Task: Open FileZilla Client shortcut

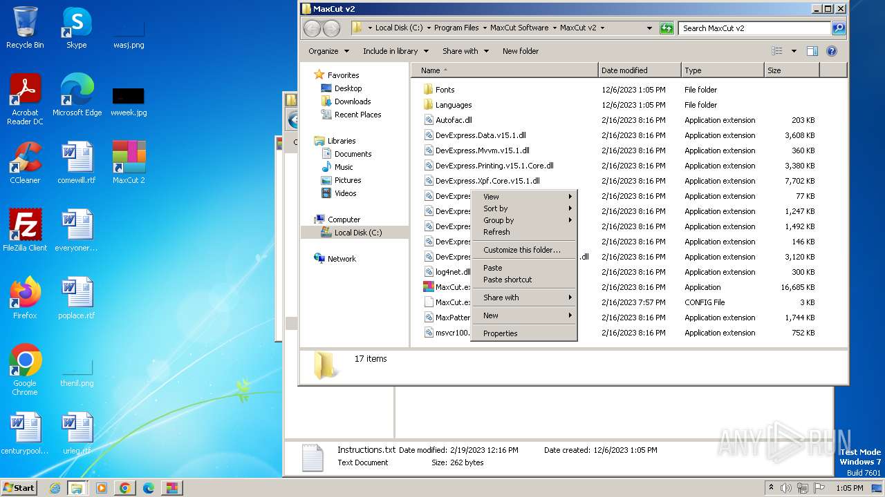Action: (25, 231)
